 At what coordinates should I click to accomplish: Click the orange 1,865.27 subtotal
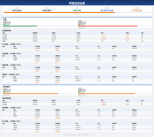(58, 118)
